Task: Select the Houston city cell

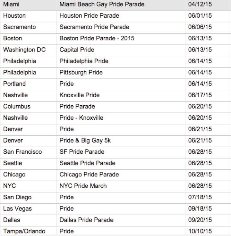Action: pyautogui.click(x=14, y=16)
